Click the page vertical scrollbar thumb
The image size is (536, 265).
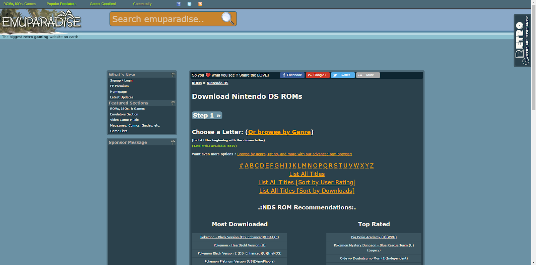tap(533, 58)
